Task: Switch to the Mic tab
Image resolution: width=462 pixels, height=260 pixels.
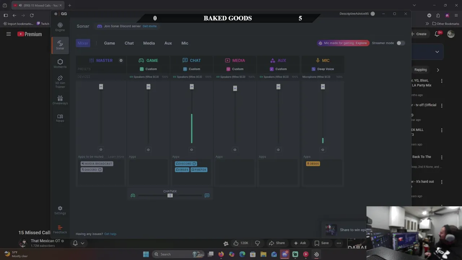Action: (x=184, y=43)
